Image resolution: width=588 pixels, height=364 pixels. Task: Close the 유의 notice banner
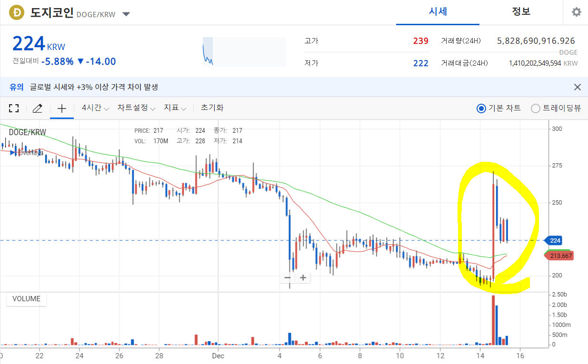click(578, 87)
